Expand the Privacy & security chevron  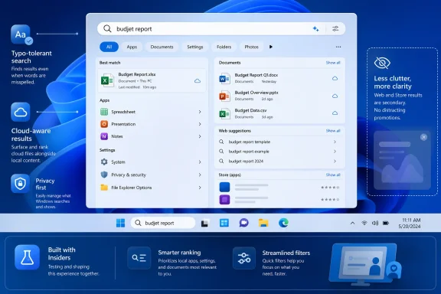[x=200, y=175]
